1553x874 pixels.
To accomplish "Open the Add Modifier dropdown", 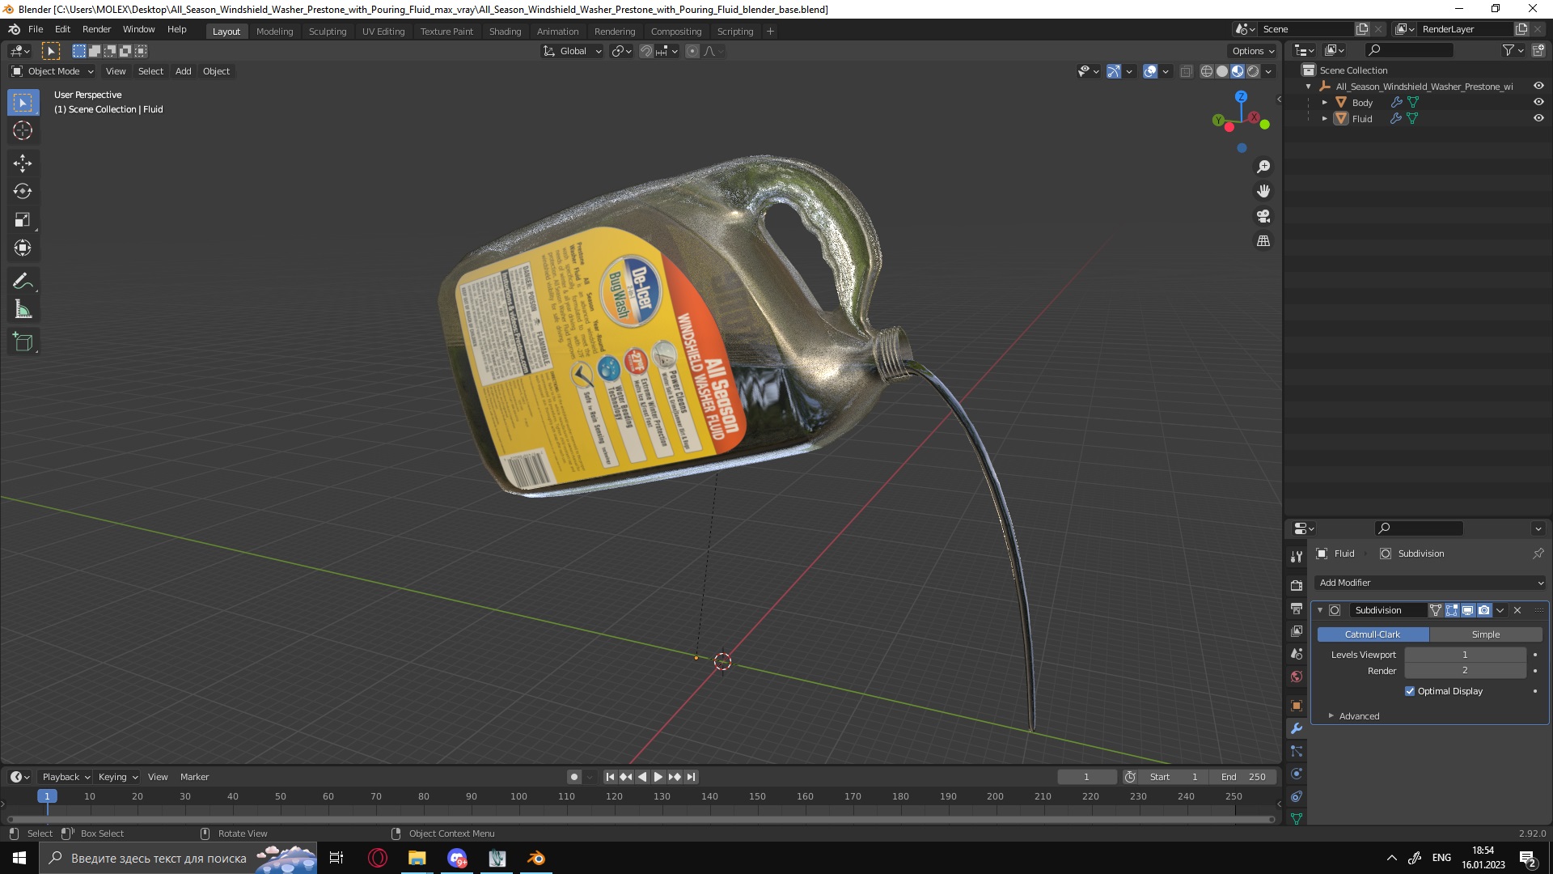I will [x=1429, y=583].
